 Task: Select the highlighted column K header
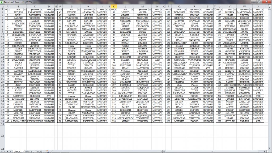coord(114,6)
